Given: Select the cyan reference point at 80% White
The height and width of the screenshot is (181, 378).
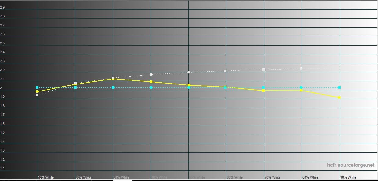Looking at the screenshot, I should tap(301, 87).
